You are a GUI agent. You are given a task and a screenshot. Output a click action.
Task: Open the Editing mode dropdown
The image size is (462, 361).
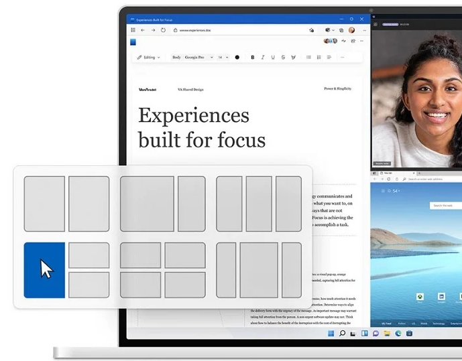pyautogui.click(x=148, y=58)
